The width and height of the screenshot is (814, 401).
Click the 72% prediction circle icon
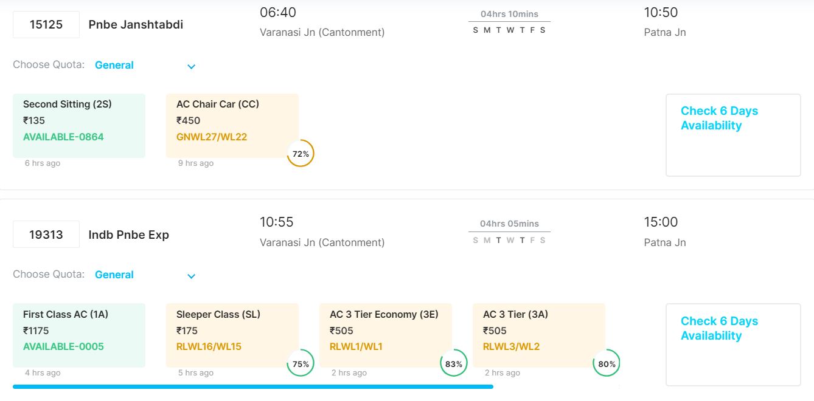[301, 154]
